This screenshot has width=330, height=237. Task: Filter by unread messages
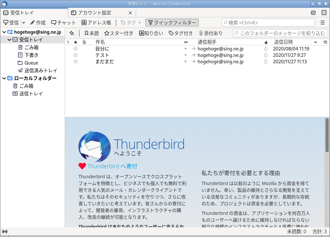click(92, 33)
